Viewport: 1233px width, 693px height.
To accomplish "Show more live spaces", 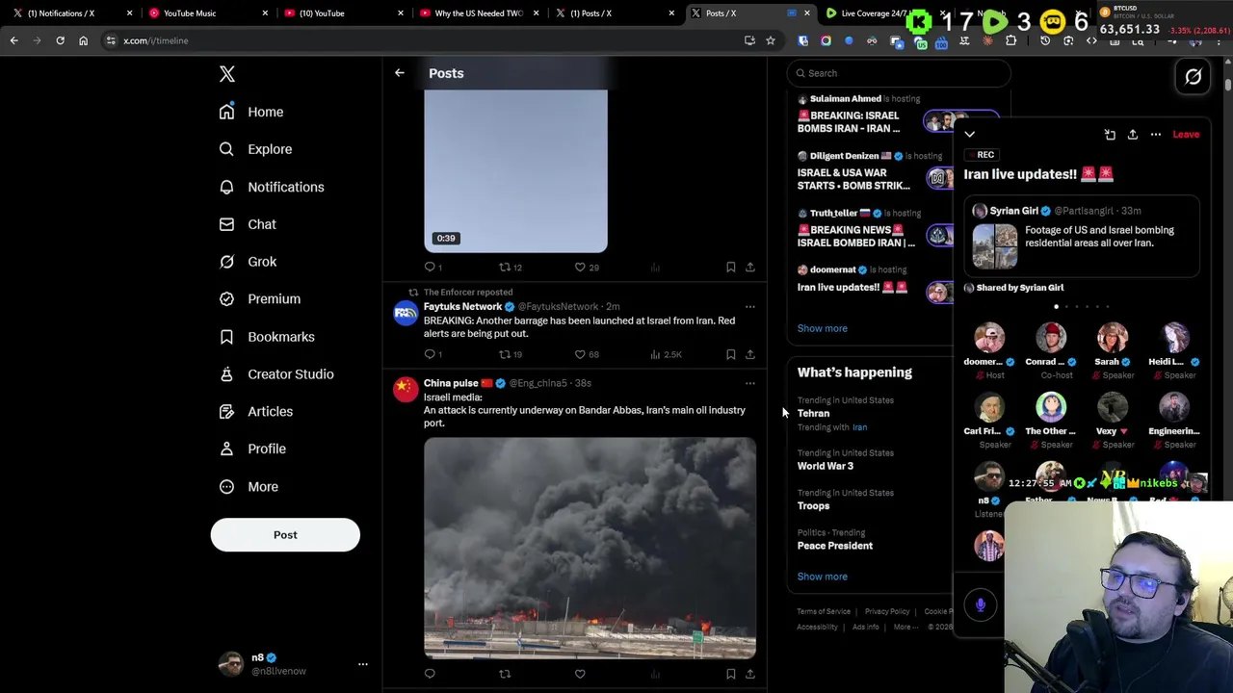I will point(822,328).
